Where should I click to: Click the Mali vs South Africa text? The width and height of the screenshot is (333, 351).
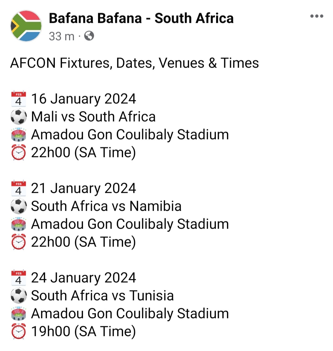(x=93, y=117)
